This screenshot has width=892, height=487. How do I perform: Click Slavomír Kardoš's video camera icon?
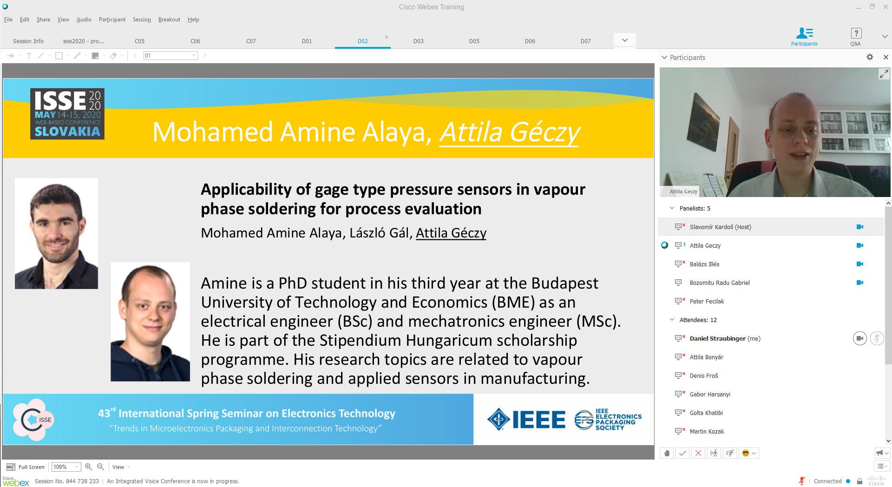click(860, 227)
